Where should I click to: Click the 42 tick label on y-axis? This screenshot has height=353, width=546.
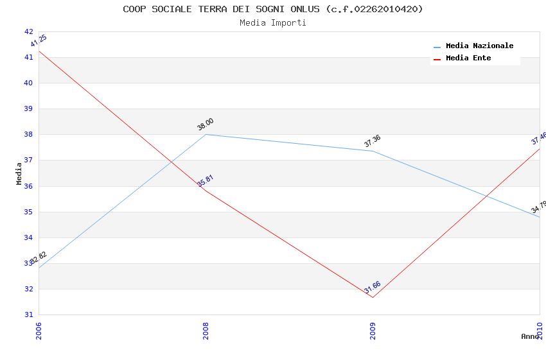click(x=28, y=31)
